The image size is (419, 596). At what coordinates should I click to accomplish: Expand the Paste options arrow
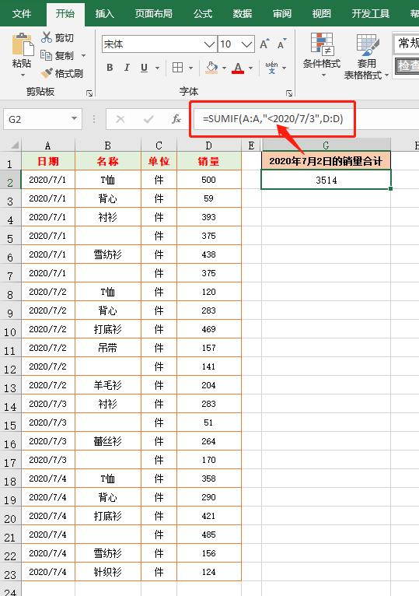(23, 75)
